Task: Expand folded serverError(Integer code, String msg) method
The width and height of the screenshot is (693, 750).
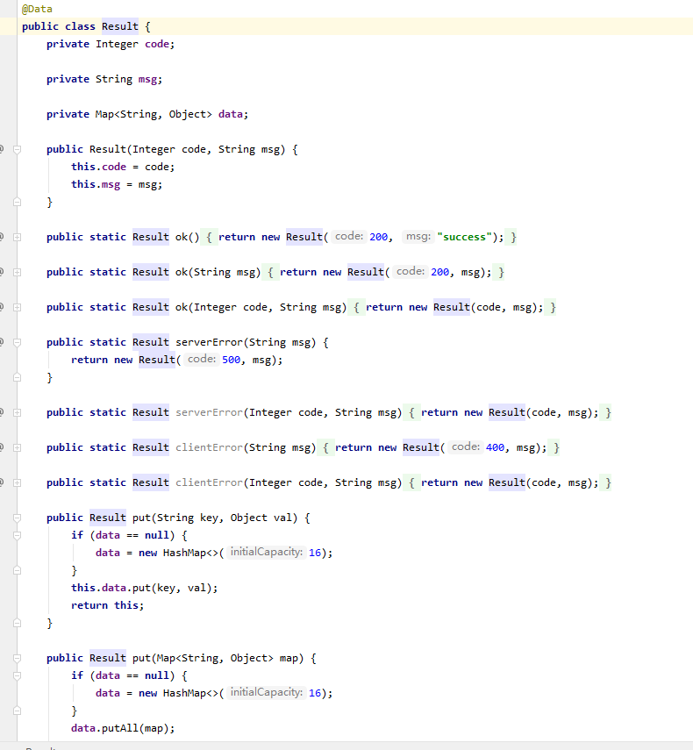Action: (18, 413)
